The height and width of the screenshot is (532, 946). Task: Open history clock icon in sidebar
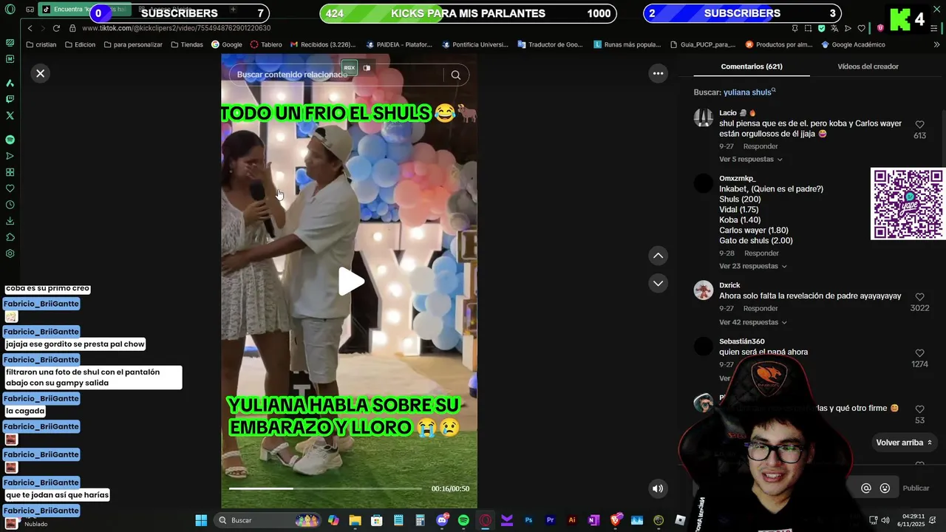(x=10, y=205)
